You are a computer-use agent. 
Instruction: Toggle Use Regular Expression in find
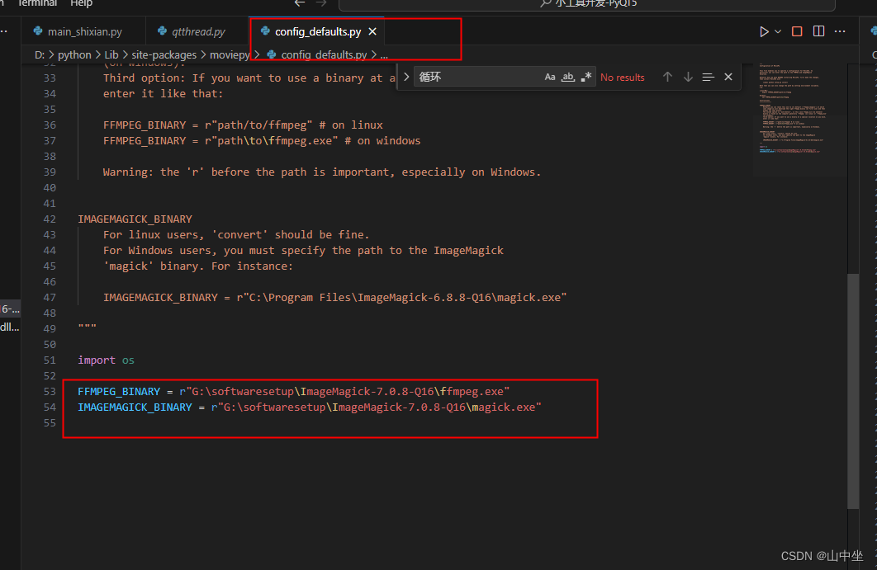click(x=585, y=77)
